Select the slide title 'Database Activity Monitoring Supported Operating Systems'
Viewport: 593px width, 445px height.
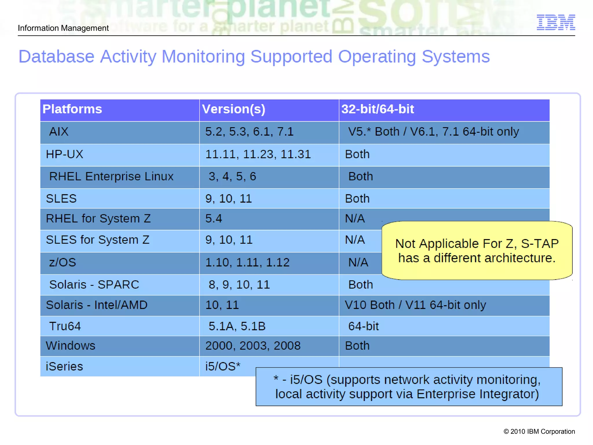coord(254,56)
